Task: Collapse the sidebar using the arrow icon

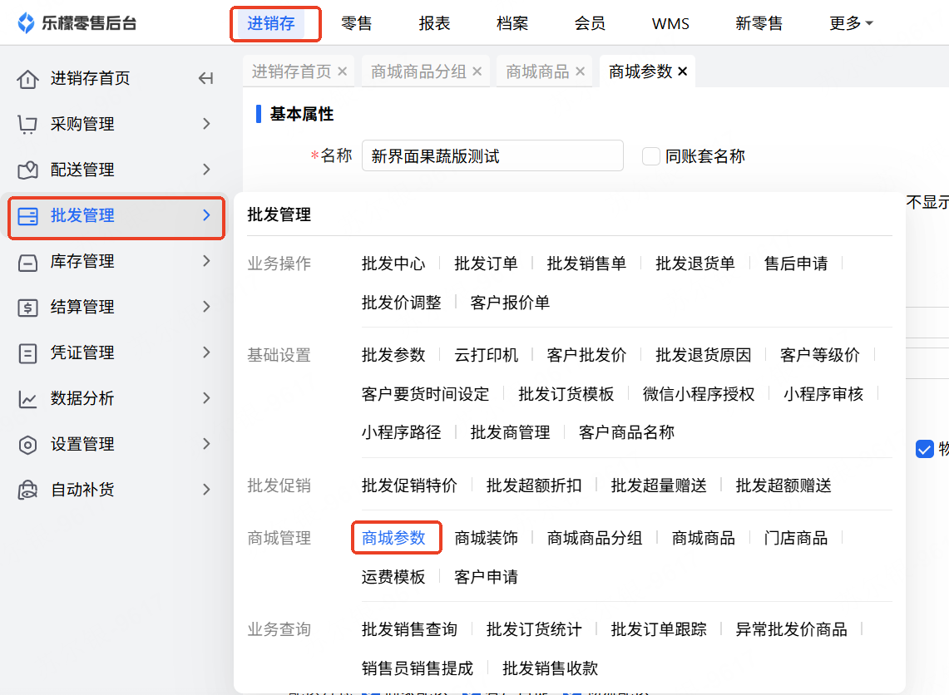Action: pos(205,78)
